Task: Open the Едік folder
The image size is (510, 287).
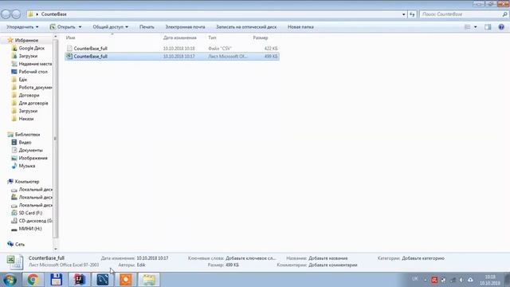Action: (x=22, y=80)
